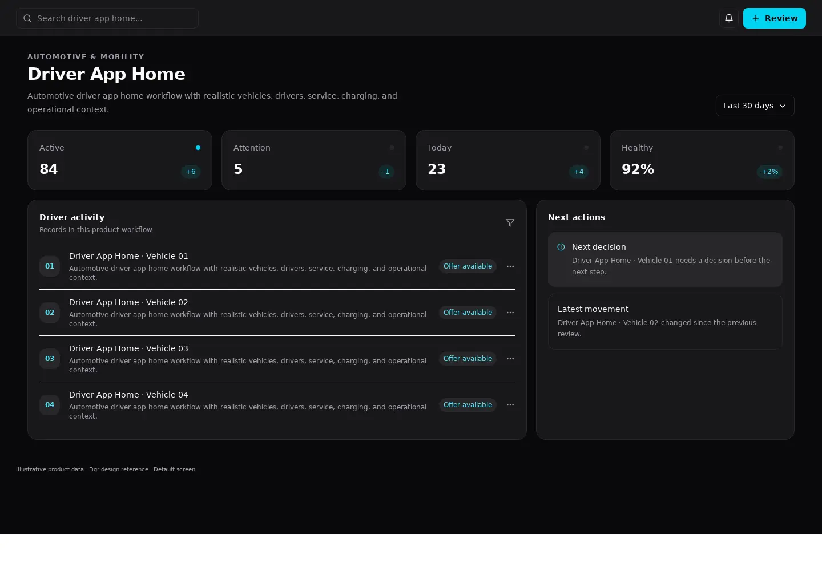Open the Attention stat card
822x584 pixels.
click(314, 160)
